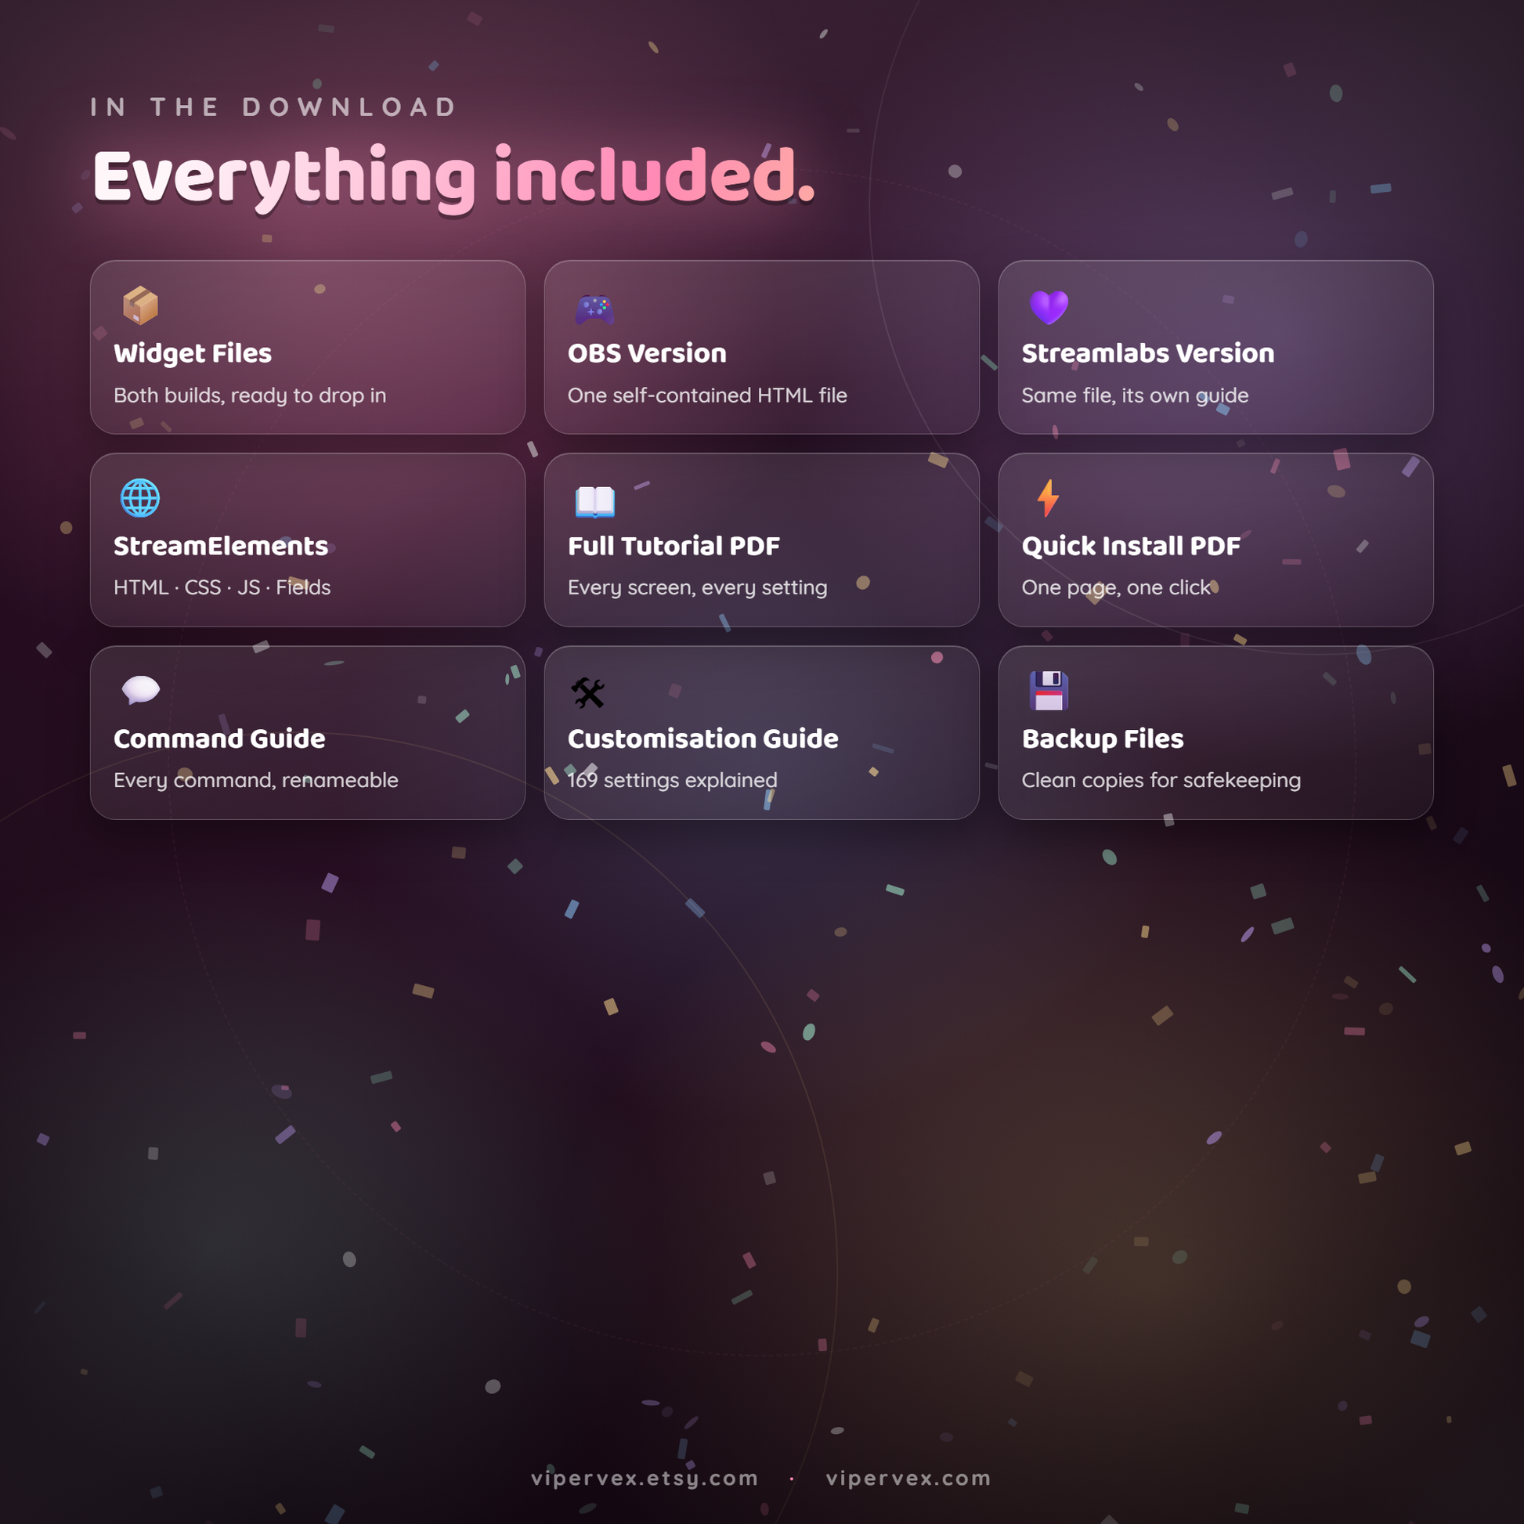Select the OBS Version card title
This screenshot has width=1524, height=1524.
click(x=647, y=353)
